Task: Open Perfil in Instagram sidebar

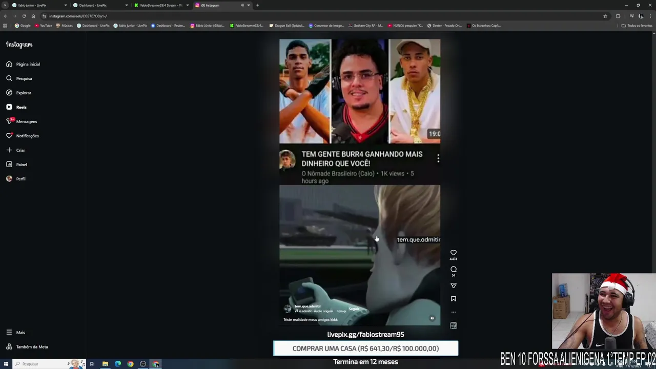Action: tap(16, 179)
